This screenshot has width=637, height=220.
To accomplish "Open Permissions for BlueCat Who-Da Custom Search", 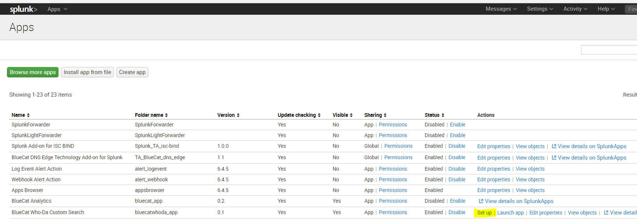I will tap(393, 212).
